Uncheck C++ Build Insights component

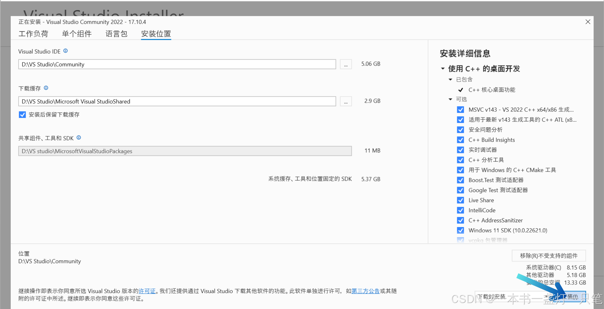tap(460, 140)
